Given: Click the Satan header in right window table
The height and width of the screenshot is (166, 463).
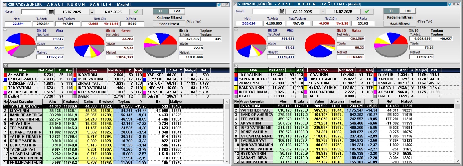Looking at the screenshot, I should (x=323, y=70).
